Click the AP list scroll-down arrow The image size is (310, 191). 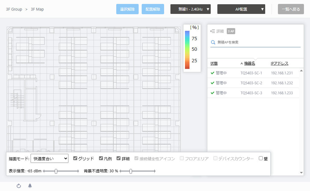point(301,173)
